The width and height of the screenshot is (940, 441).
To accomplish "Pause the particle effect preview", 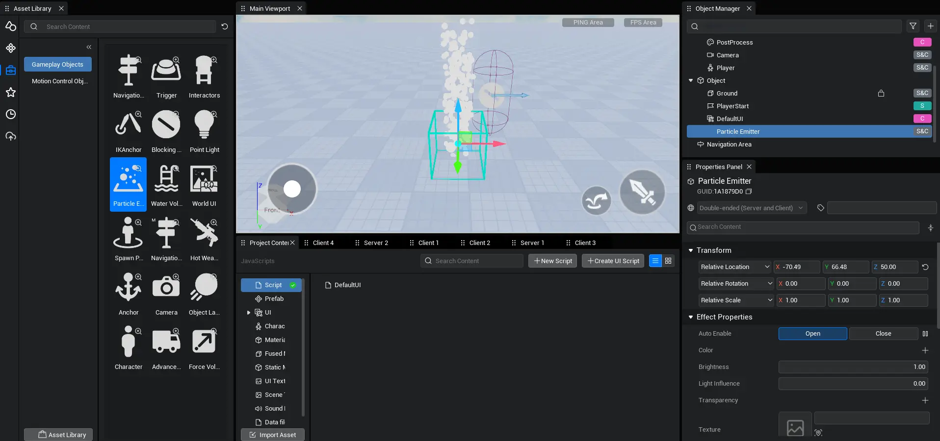I will (925, 334).
